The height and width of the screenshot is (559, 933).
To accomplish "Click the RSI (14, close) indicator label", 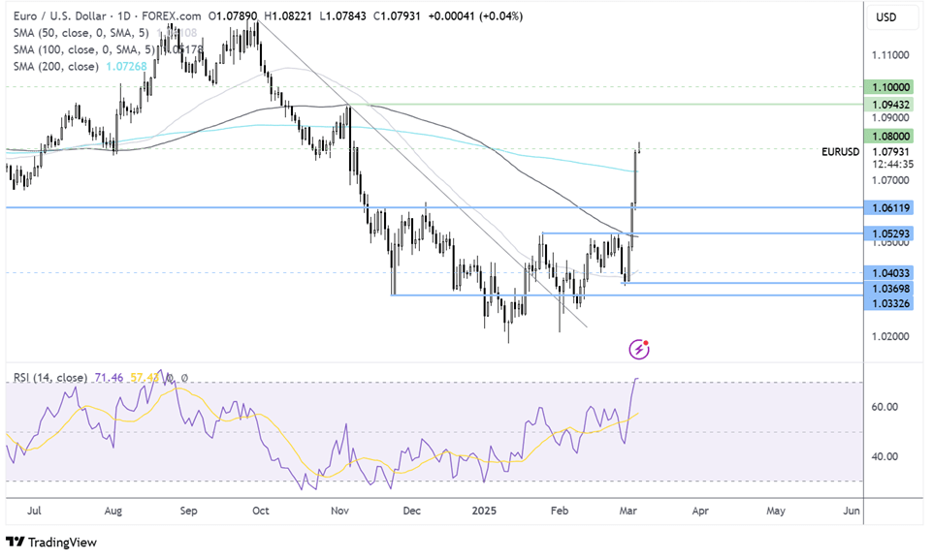I will (47, 377).
